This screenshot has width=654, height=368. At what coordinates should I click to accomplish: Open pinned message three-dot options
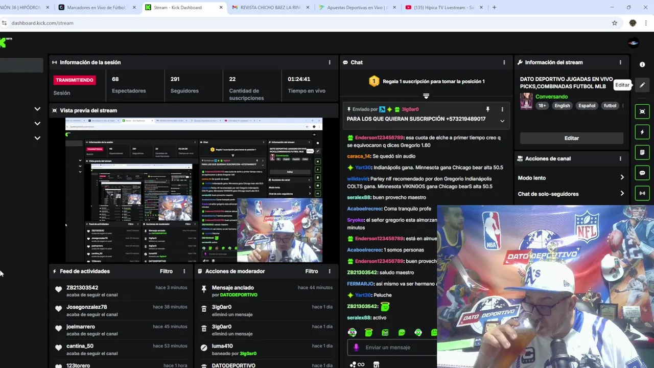pos(502,109)
